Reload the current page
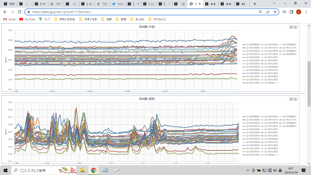 19,12
